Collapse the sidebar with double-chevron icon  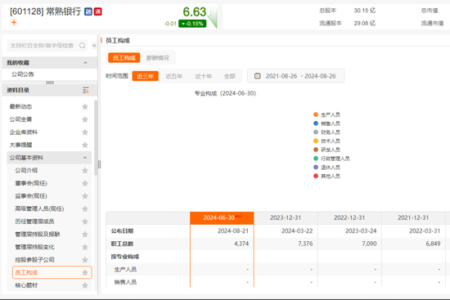[94, 46]
